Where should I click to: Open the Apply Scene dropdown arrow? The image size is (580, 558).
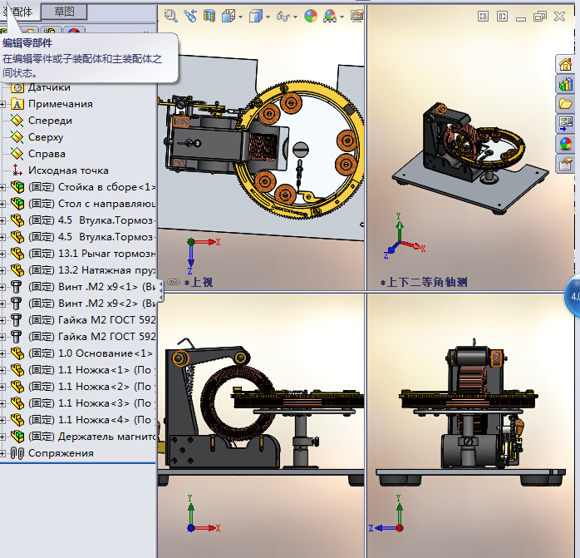pyautogui.click(x=342, y=17)
